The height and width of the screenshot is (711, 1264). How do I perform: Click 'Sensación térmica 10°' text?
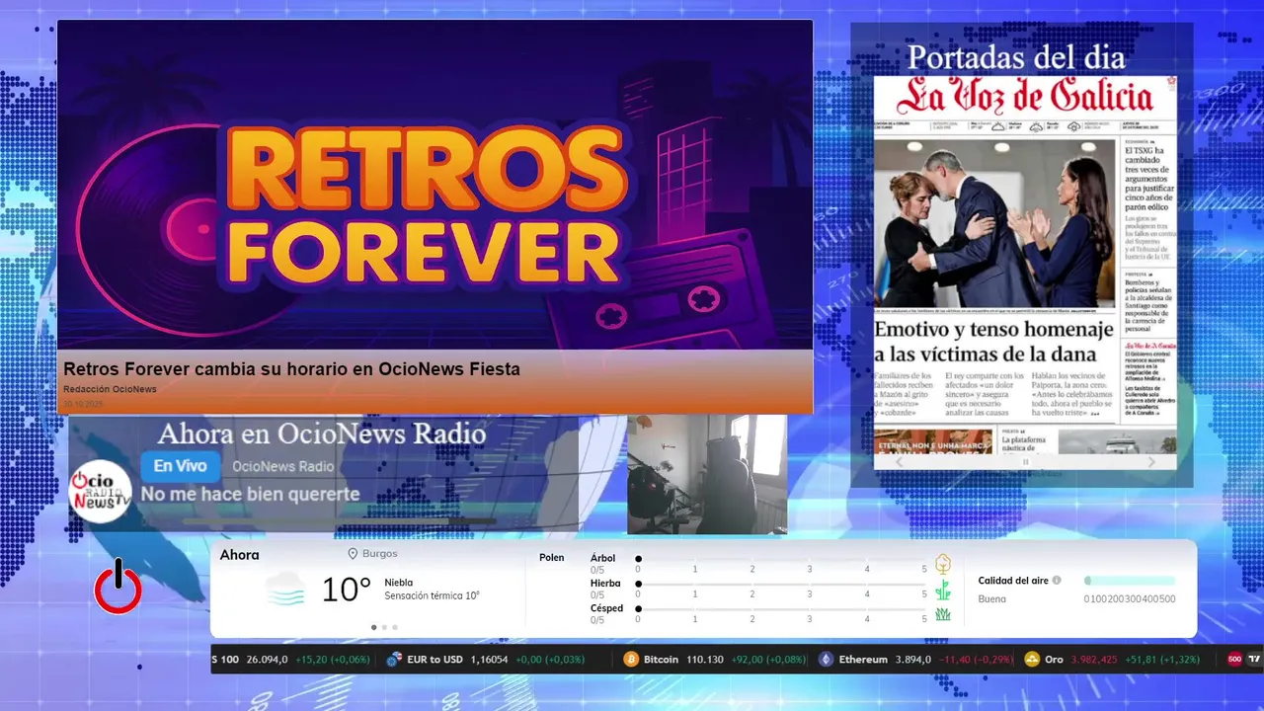(x=432, y=595)
